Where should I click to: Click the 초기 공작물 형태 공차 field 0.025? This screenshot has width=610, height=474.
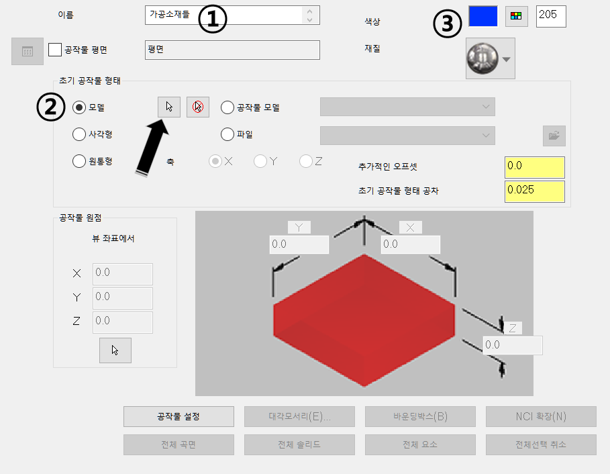(535, 191)
